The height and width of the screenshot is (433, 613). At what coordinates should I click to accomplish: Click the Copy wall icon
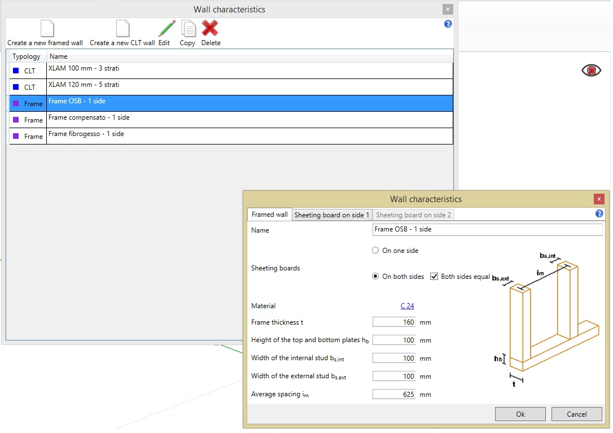tap(188, 29)
